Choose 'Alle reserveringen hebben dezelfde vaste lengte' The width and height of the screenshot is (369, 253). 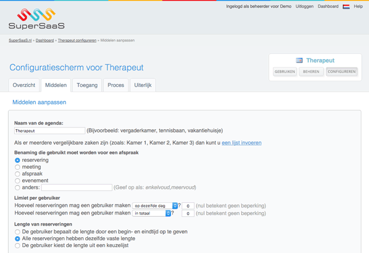[x=18, y=238]
